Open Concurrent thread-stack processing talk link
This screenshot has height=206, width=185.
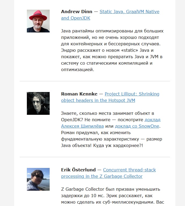click(x=108, y=173)
